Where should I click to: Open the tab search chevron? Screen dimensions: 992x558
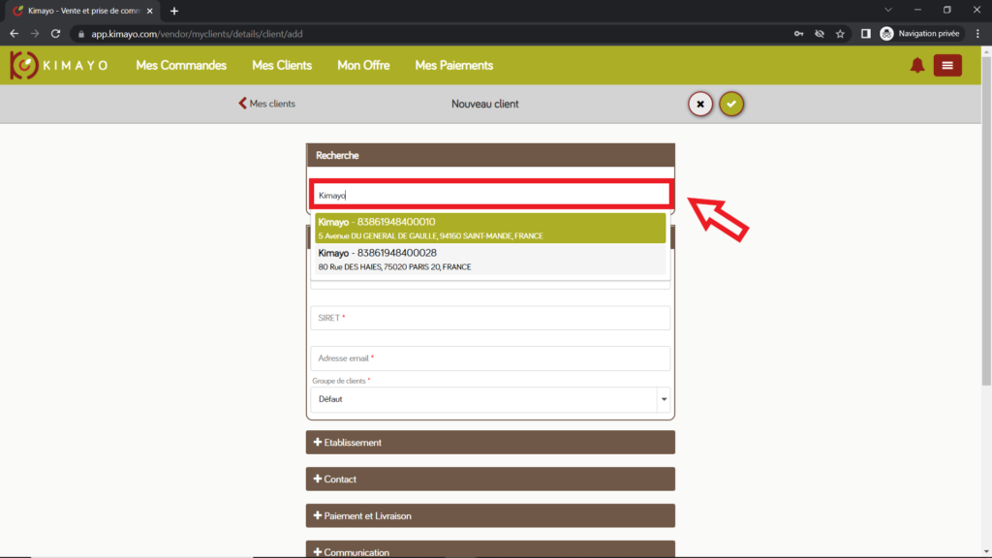click(x=888, y=10)
